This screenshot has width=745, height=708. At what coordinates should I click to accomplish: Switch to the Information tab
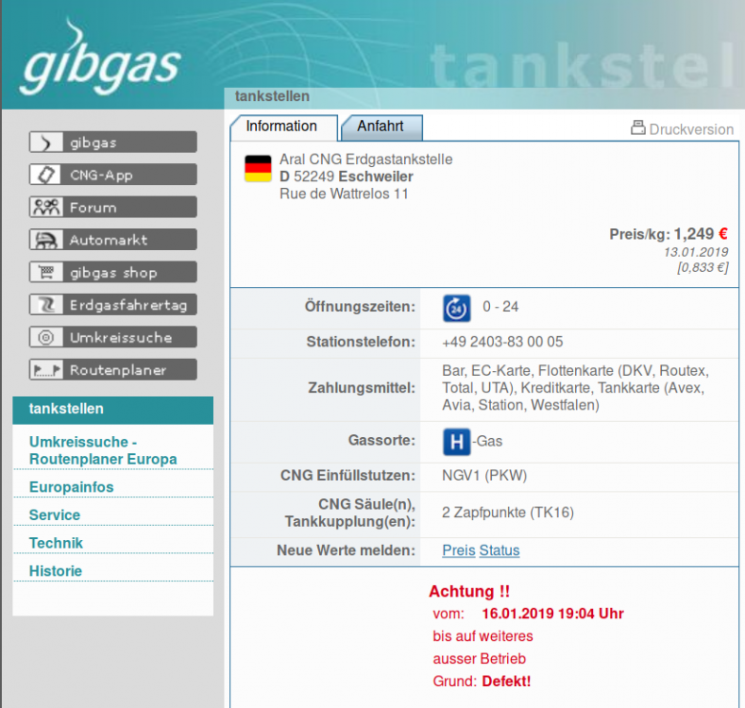(x=283, y=126)
